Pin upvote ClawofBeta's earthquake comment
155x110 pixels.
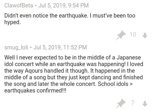[121, 35]
